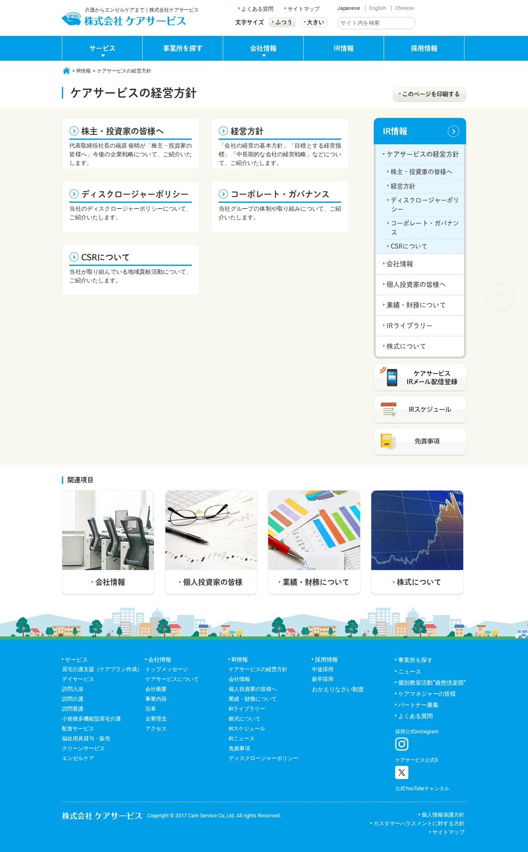The width and height of the screenshot is (528, 852).
Task: Expand 会社情報 in the IR sidebar
Action: point(420,264)
